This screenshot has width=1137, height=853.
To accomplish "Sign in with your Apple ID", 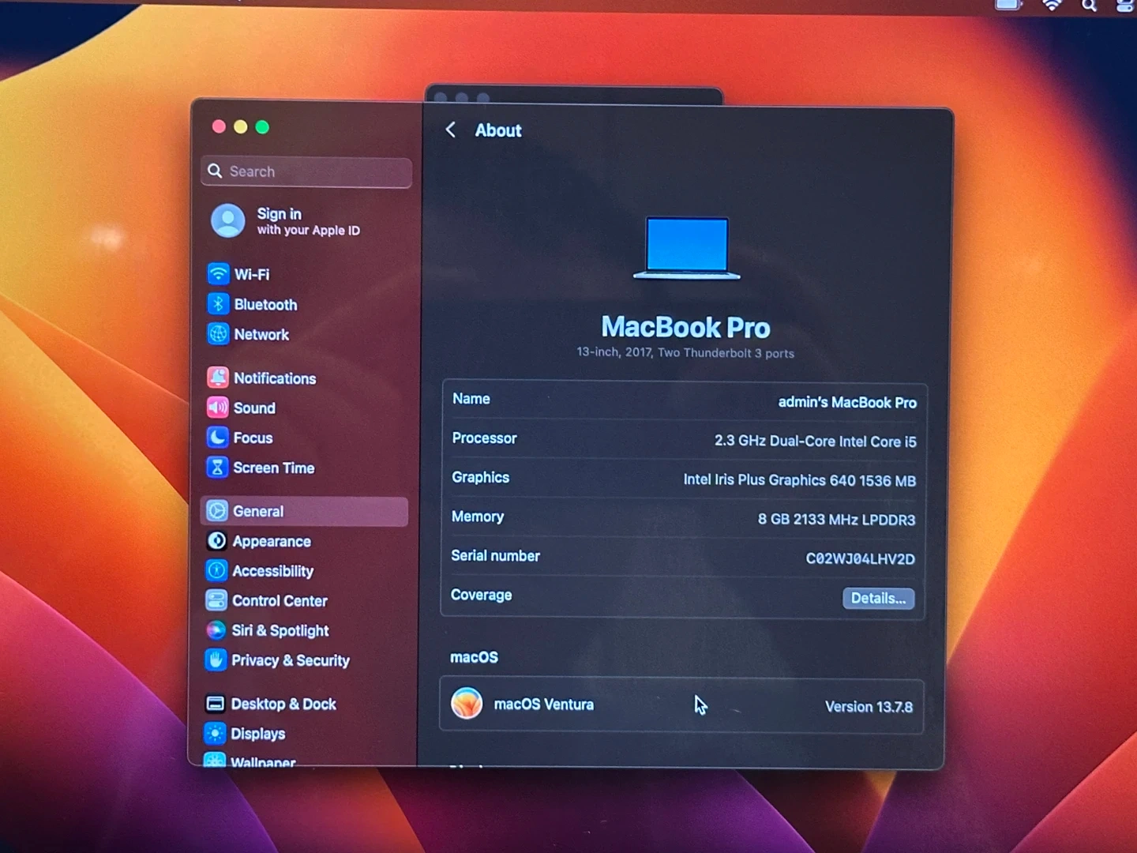I will (x=284, y=221).
